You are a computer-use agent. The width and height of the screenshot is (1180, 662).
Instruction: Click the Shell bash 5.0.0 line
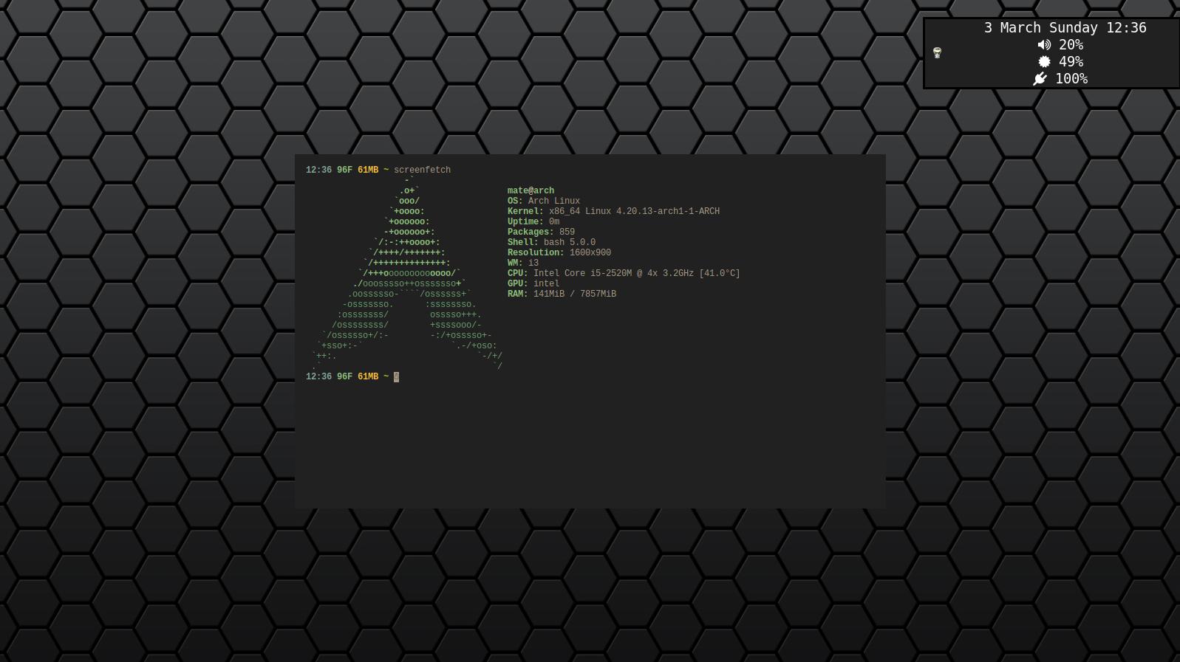551,242
